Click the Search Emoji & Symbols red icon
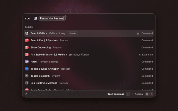The height and width of the screenshot is (111, 178). (27, 40)
